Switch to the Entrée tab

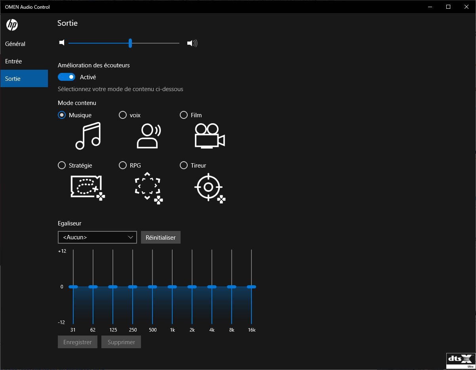[24, 61]
